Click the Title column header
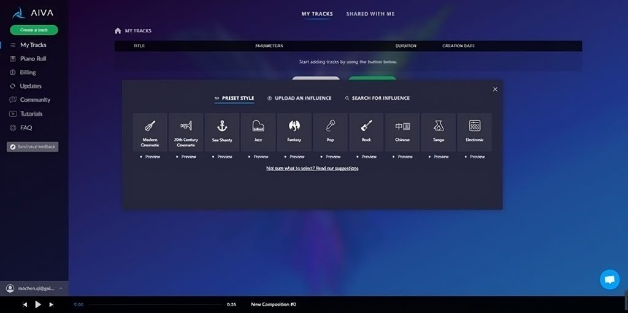The width and height of the screenshot is (628, 313). coord(139,46)
